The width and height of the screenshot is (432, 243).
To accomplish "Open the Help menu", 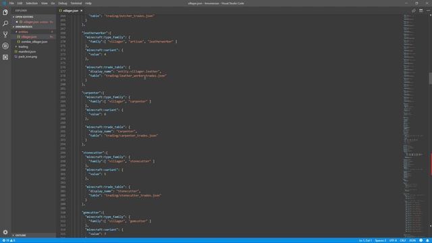I will point(88,3).
